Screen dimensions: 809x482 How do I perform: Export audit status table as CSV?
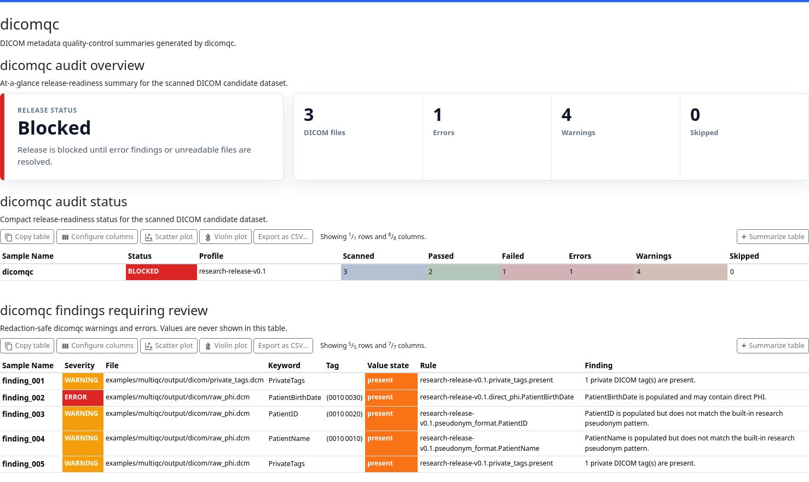[x=283, y=237]
